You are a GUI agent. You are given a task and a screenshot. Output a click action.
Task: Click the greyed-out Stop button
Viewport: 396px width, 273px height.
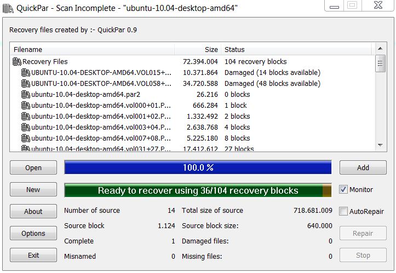click(x=363, y=255)
